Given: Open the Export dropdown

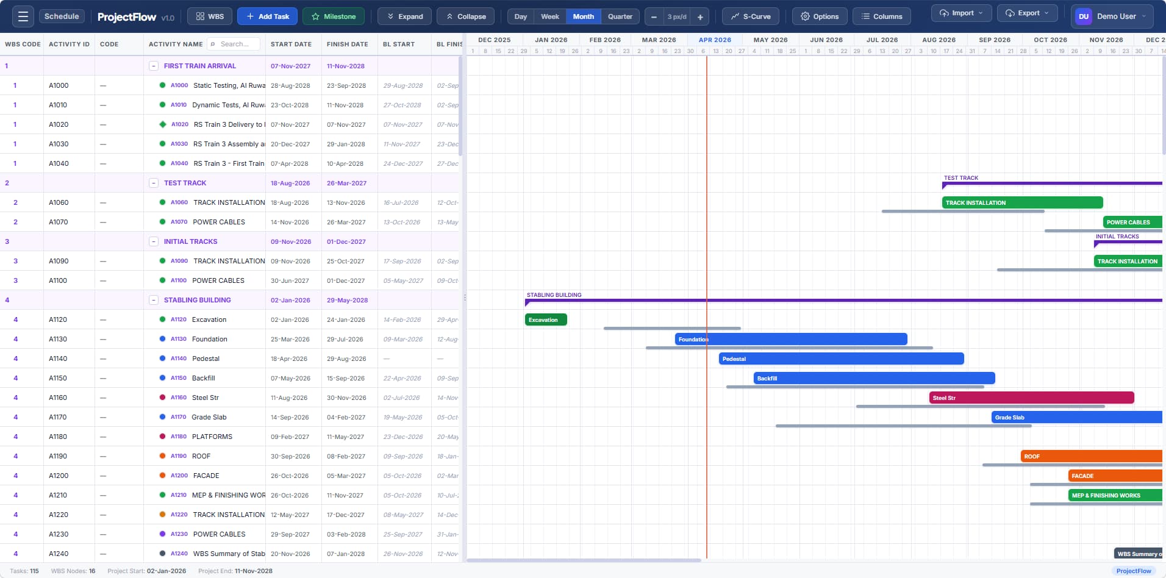Looking at the screenshot, I should (1027, 12).
